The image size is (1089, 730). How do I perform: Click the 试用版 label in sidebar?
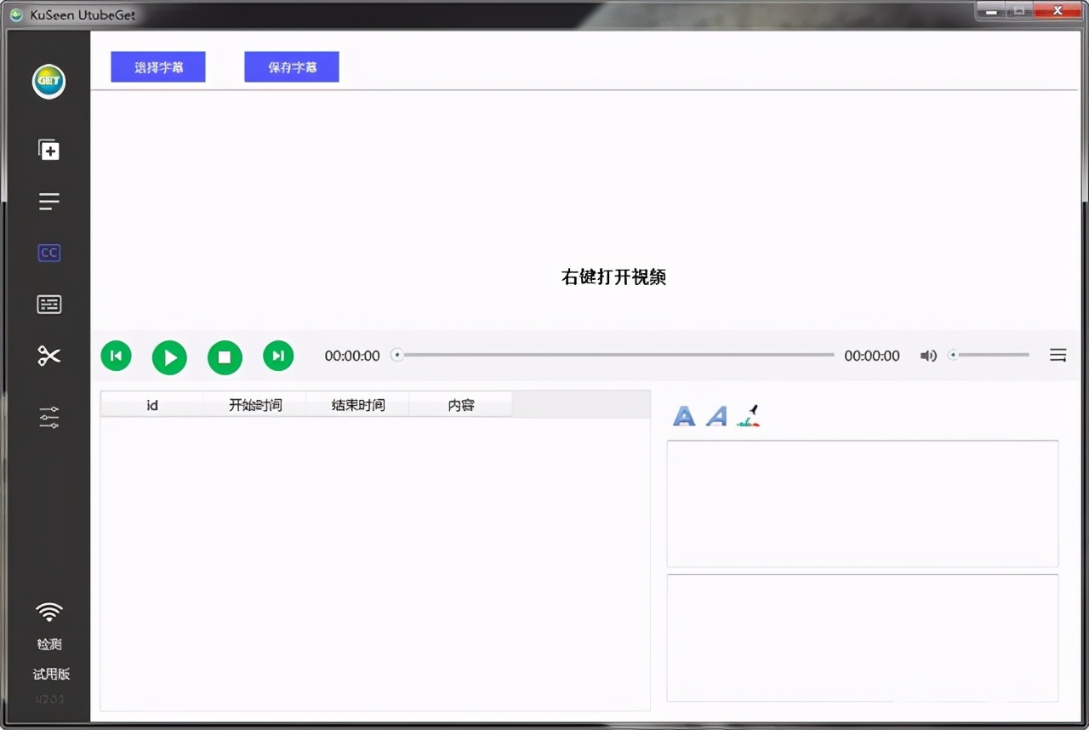(x=50, y=673)
